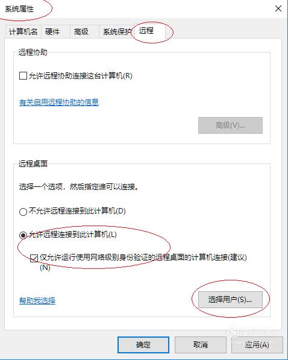The height and width of the screenshot is (360, 288).
Task: Apply changes with 应用(A) button
Action: 257,344
